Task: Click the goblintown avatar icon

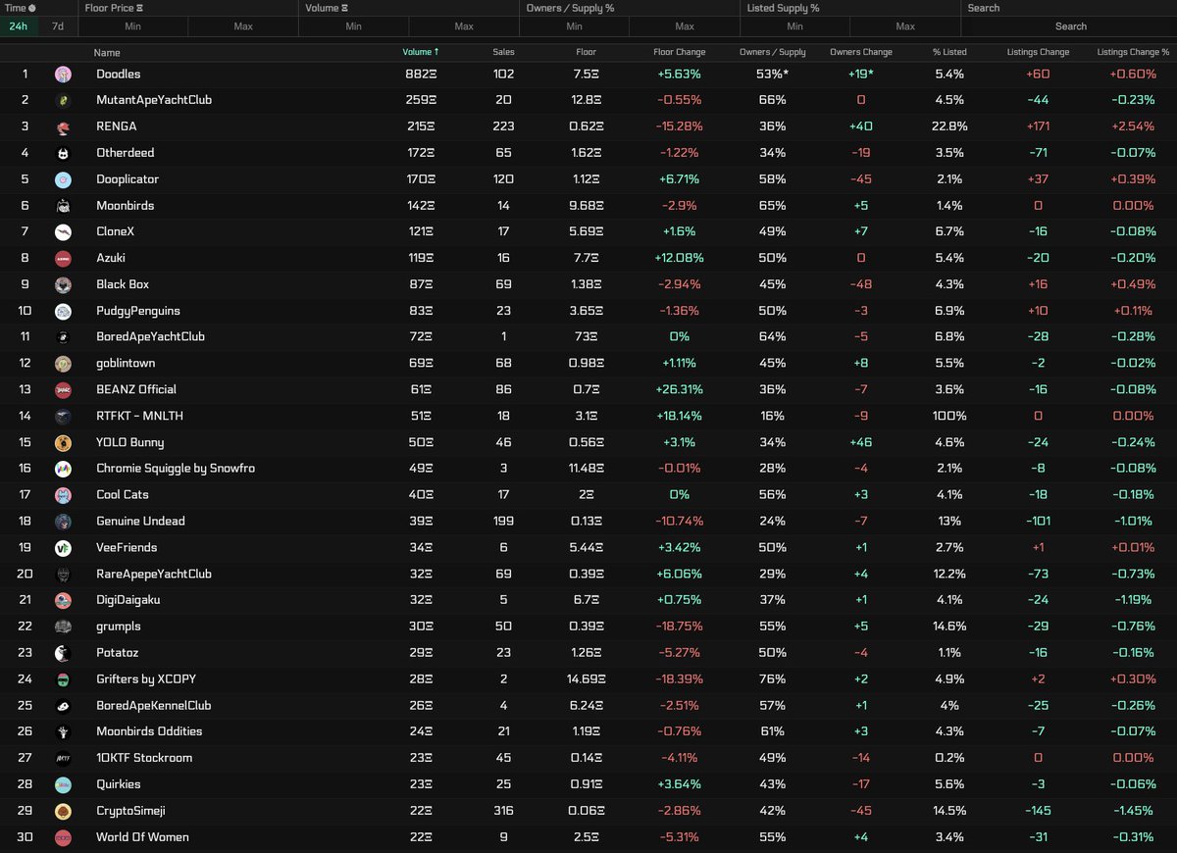Action: click(x=63, y=364)
